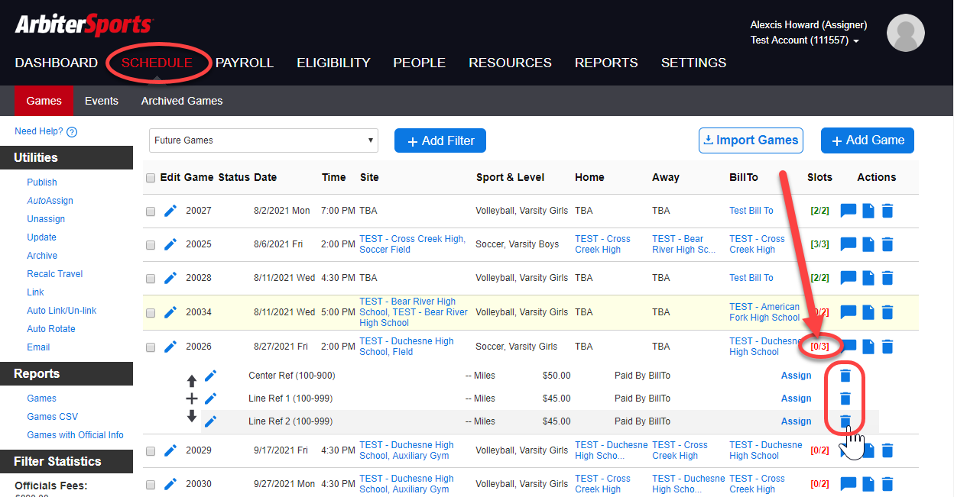Open Games CSV report link
Image resolution: width=954 pixels, height=497 pixels.
click(x=52, y=417)
